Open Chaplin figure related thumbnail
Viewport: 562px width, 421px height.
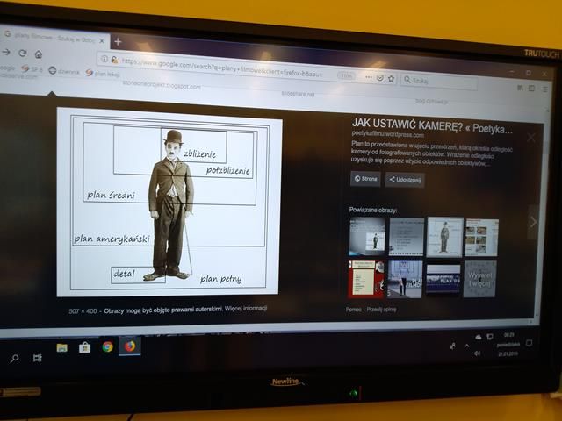[445, 237]
